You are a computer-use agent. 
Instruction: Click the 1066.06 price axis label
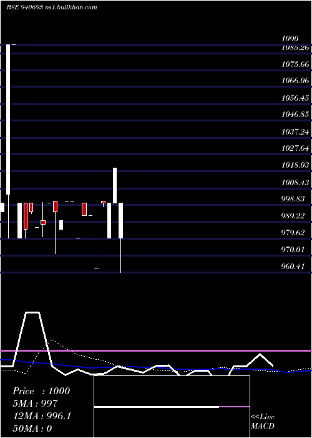[x=295, y=81]
